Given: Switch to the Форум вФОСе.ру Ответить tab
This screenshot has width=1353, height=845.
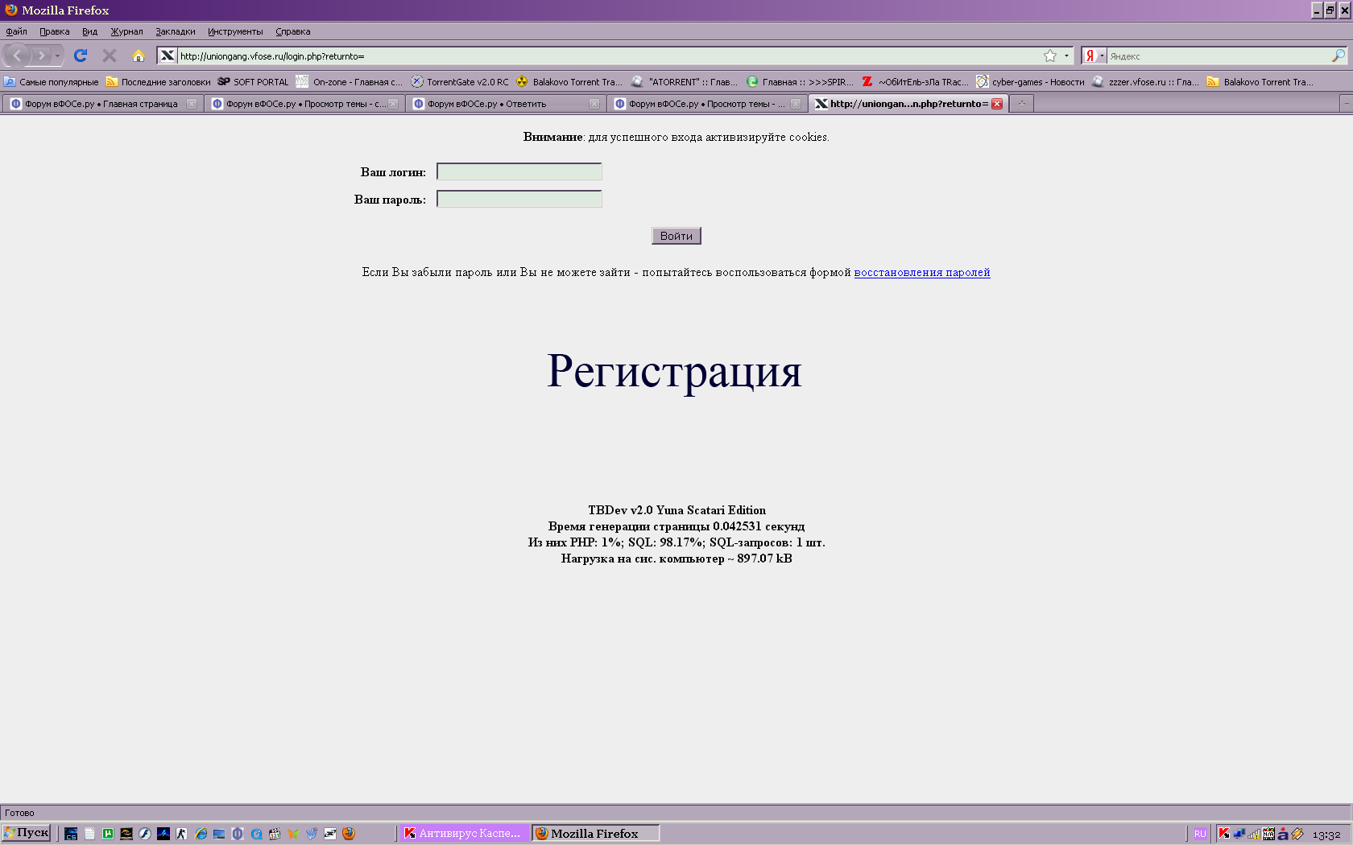Looking at the screenshot, I should point(499,104).
